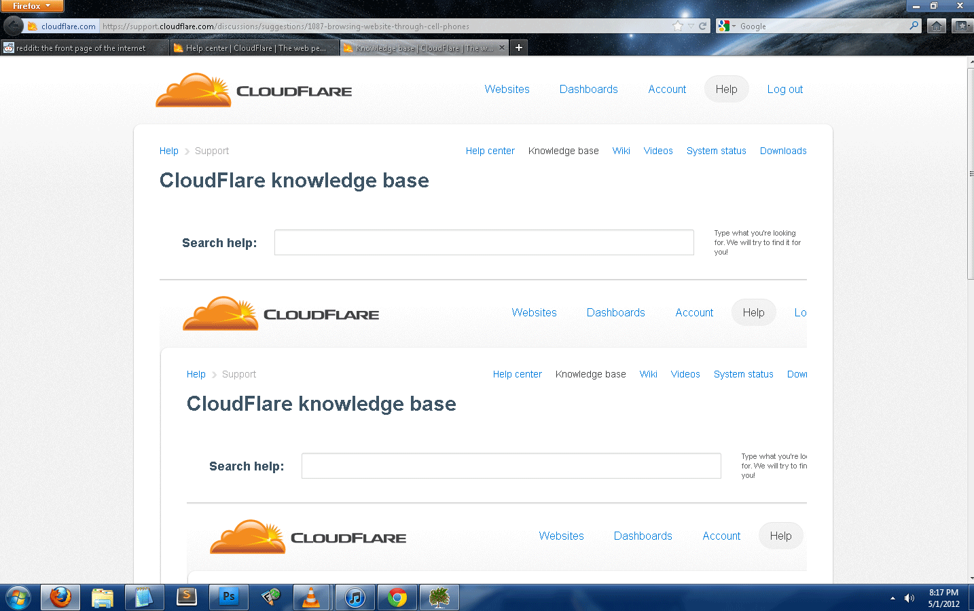Open Windows Explorer from the taskbar
Viewport: 974px width, 611px height.
point(103,597)
